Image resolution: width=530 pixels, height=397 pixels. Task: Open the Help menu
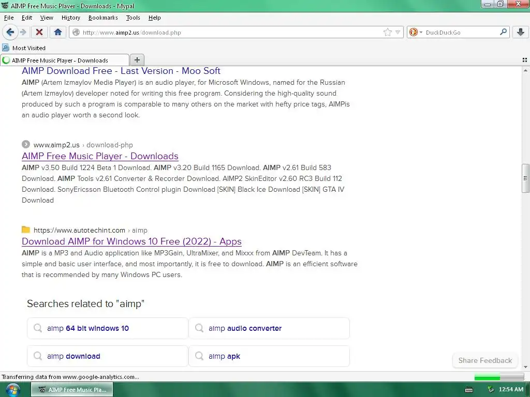pos(154,18)
